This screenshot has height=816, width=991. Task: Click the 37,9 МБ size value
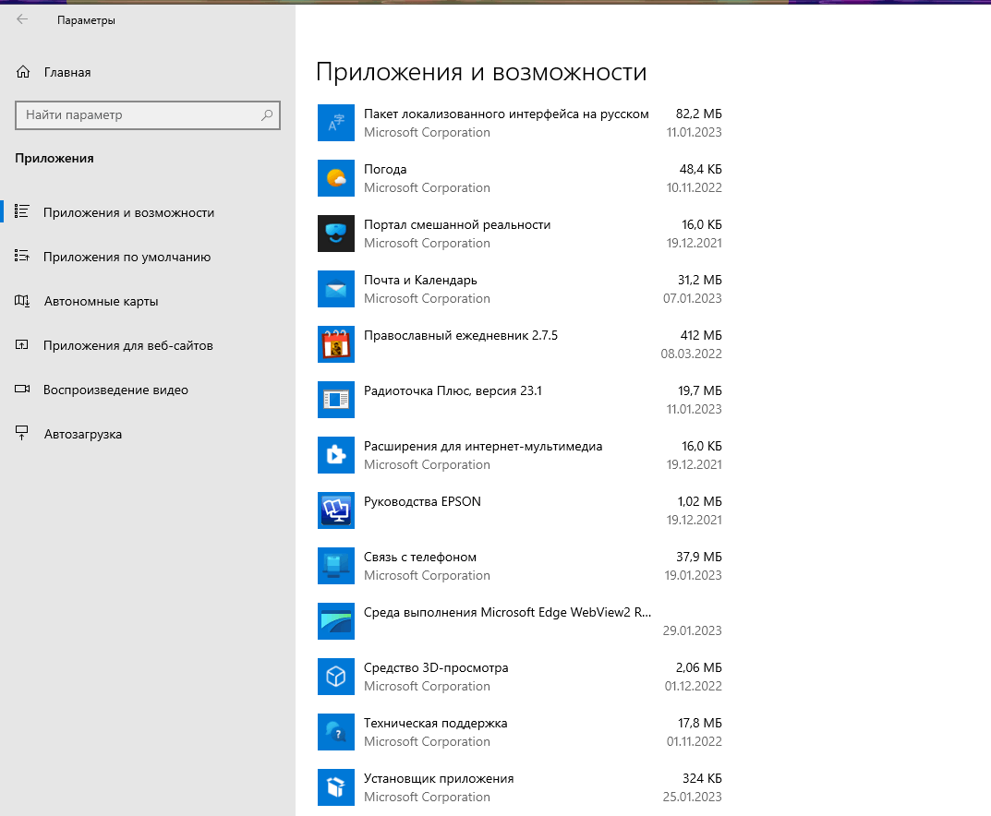(x=699, y=557)
